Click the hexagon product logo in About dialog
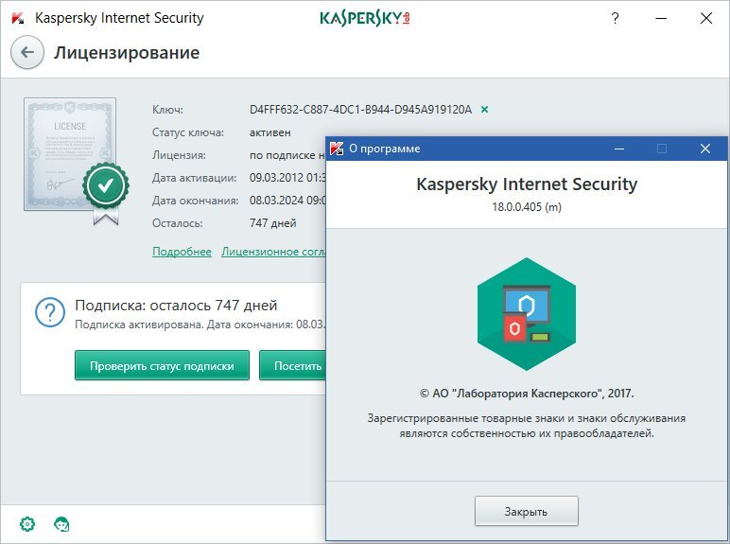The image size is (730, 544). (527, 314)
